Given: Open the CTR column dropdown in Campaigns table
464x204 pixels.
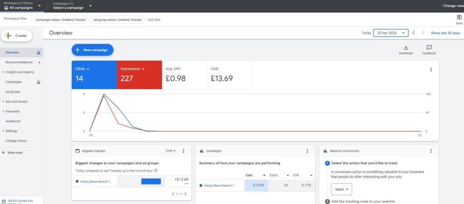Looking at the screenshot, I should (x=302, y=176).
